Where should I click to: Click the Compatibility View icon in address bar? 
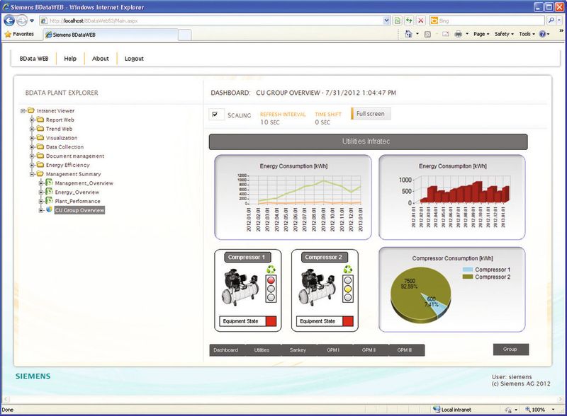point(398,21)
